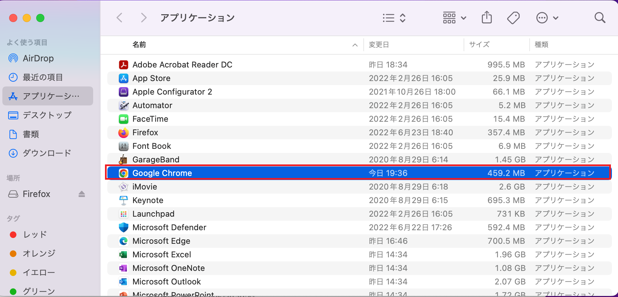Click the "GarageBand" file name

(156, 160)
